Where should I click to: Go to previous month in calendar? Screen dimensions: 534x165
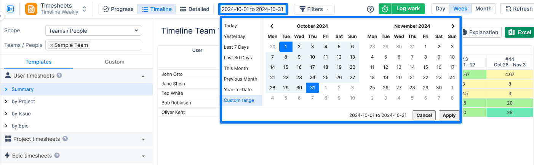272,26
